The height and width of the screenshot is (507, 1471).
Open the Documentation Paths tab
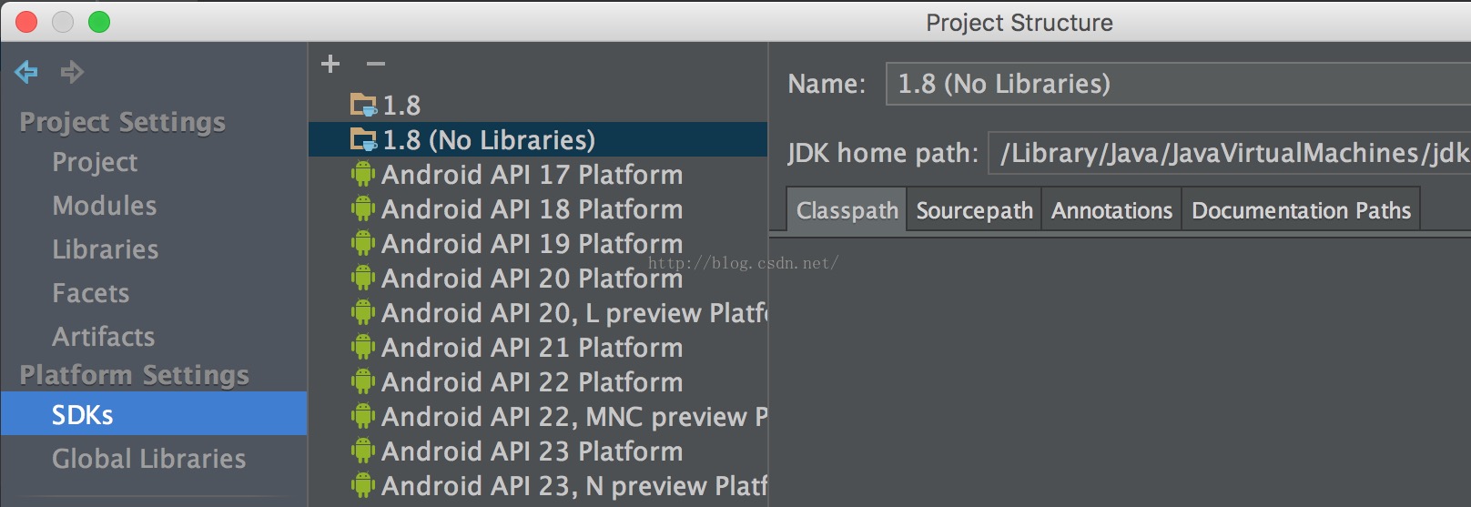pos(1301,211)
